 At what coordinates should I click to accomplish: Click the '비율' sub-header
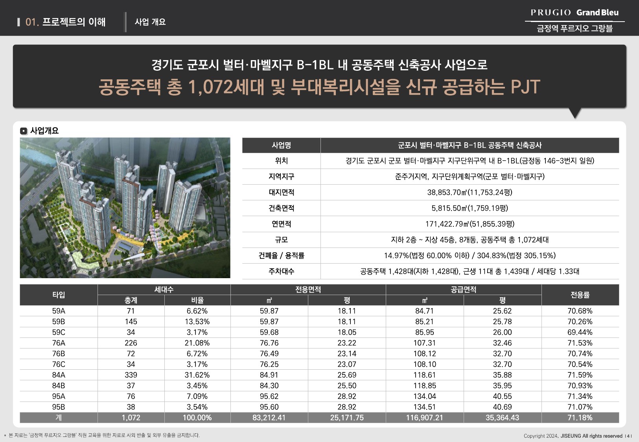[x=197, y=300]
